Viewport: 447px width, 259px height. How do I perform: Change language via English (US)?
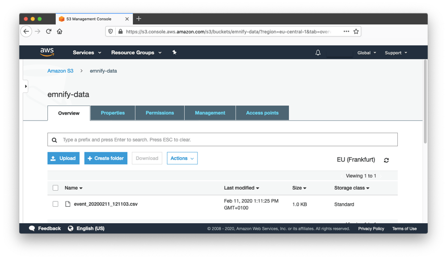(90, 229)
